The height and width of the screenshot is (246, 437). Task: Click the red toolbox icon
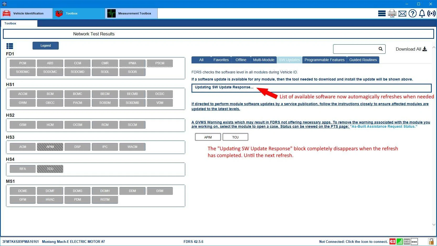pyautogui.click(x=59, y=13)
